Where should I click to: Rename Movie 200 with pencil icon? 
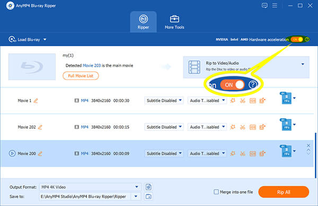[40, 154]
